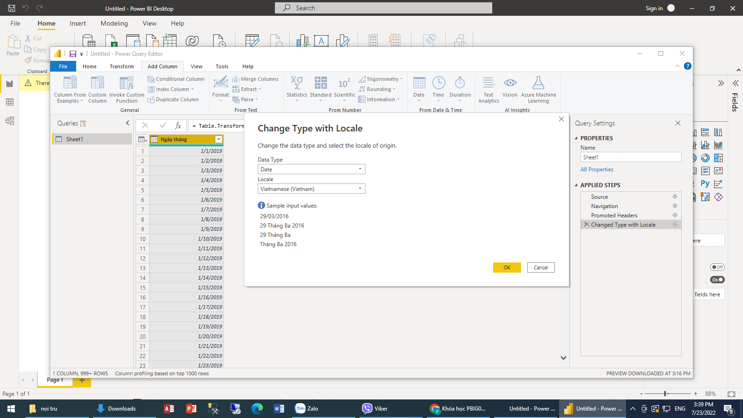
Task: Click Sign in at top right
Action: 654,8
